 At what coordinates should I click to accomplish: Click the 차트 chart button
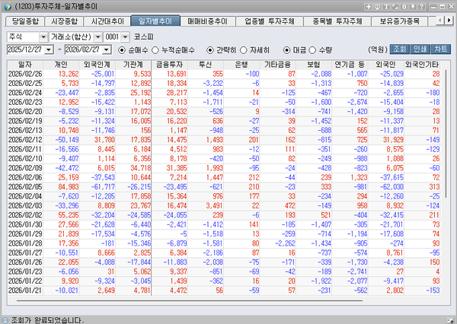tap(441, 49)
